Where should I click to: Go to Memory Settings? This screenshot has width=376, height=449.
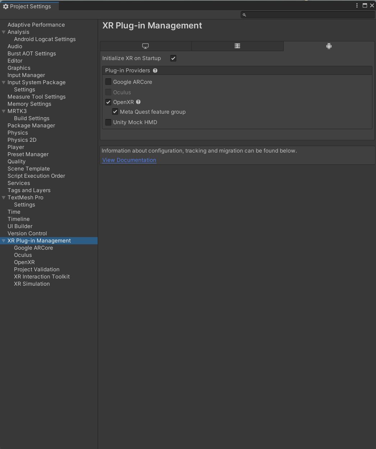tap(29, 104)
